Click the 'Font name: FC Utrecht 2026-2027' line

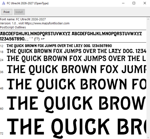pyautogui.click(x=23, y=19)
